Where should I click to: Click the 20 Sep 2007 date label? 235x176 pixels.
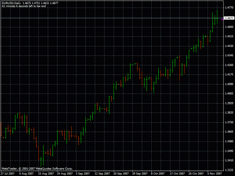pyautogui.click(x=121, y=173)
